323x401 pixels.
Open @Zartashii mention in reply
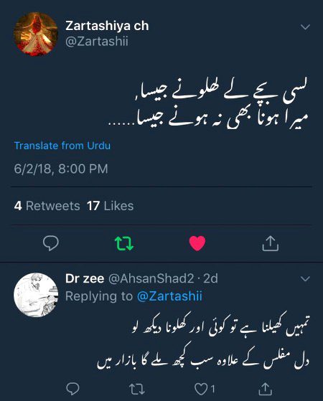169,296
